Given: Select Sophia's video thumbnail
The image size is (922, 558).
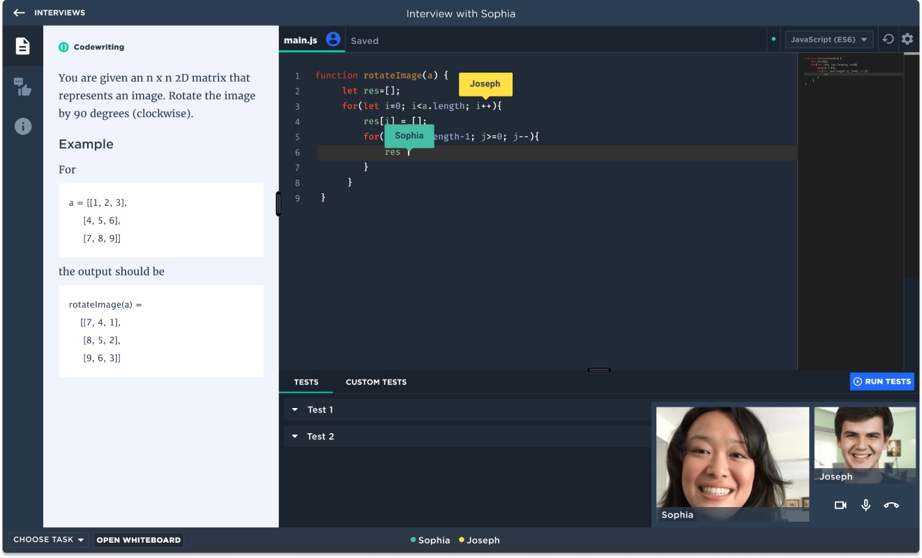Looking at the screenshot, I should tap(732, 465).
